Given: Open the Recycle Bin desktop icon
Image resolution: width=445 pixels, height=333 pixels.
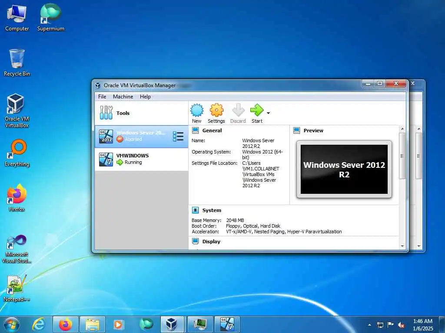Looking at the screenshot, I should pyautogui.click(x=17, y=63).
